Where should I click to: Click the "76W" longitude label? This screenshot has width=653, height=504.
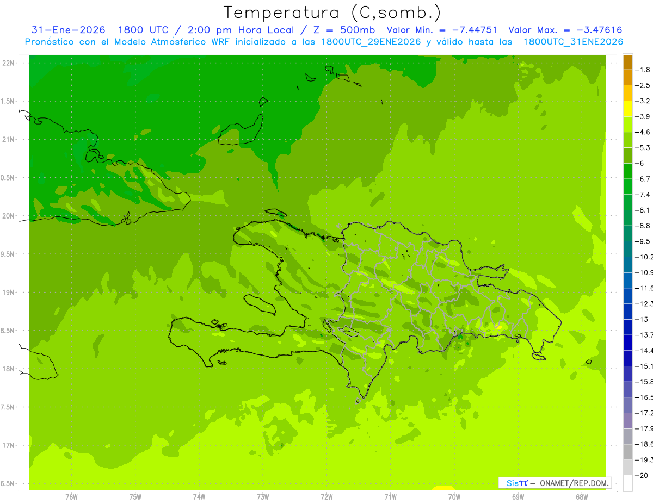tap(71, 496)
